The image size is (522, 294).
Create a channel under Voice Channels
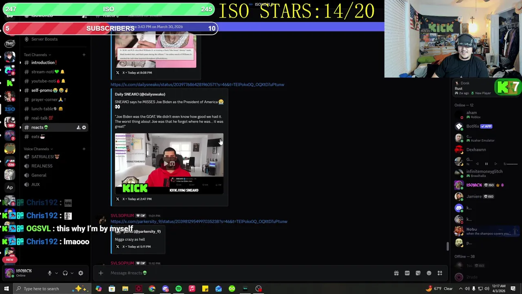[x=84, y=149]
